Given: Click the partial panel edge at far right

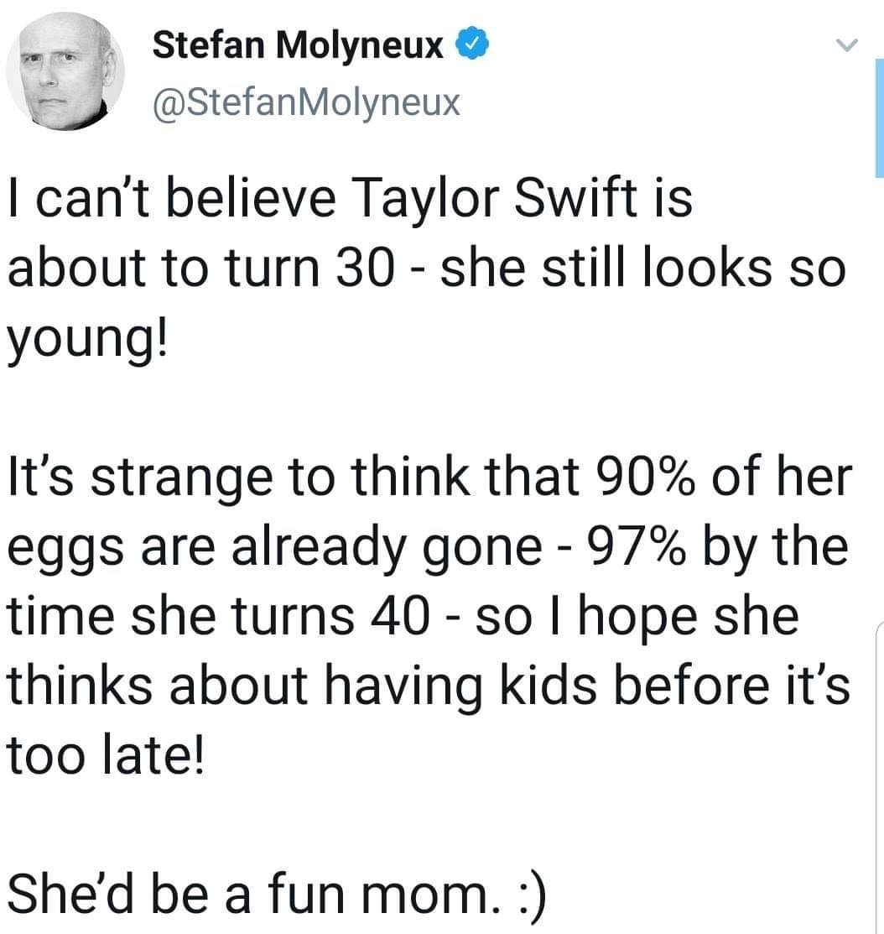Looking at the screenshot, I should click(878, 755).
